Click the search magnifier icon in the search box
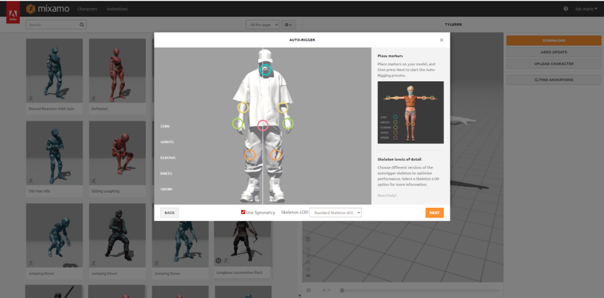The height and width of the screenshot is (298, 604). [81, 25]
